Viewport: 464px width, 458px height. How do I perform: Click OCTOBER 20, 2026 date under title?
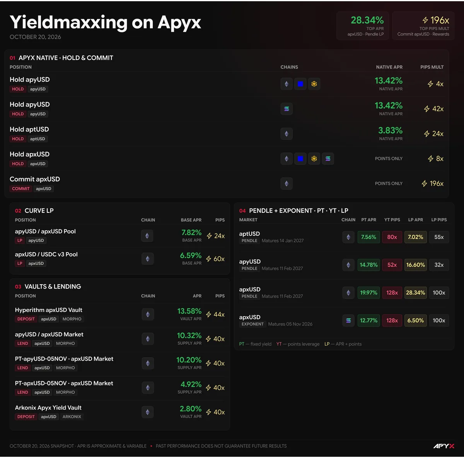pyautogui.click(x=35, y=37)
